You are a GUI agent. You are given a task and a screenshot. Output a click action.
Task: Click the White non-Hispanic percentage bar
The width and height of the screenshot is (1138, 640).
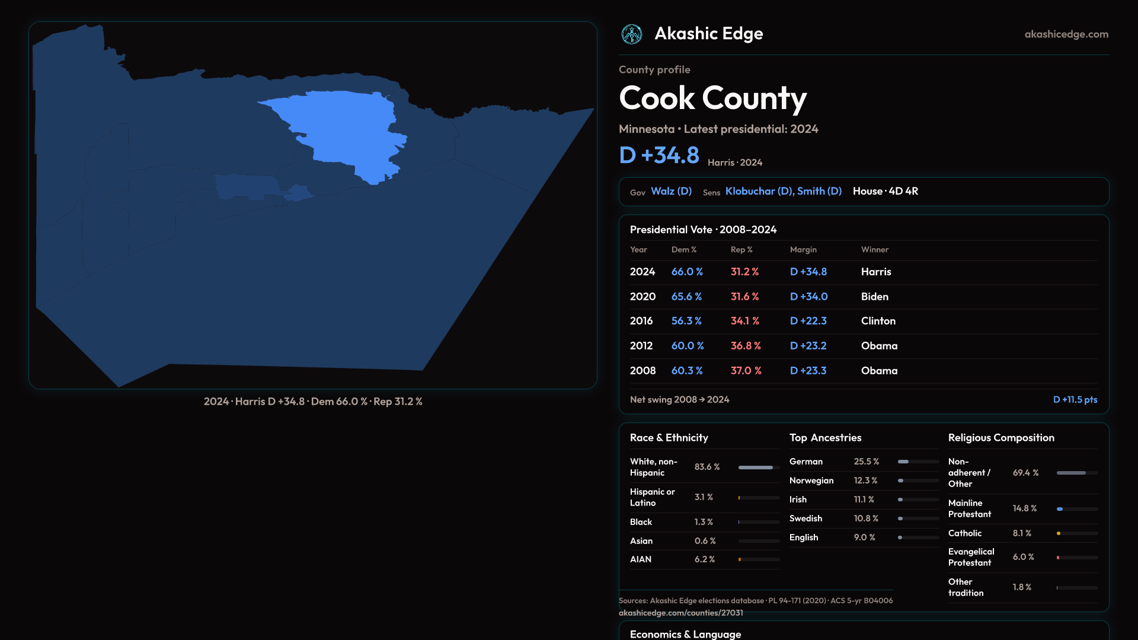[x=756, y=468]
